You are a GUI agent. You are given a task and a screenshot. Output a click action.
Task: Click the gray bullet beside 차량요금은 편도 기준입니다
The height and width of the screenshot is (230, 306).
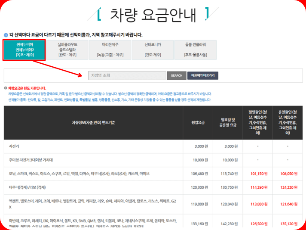pyautogui.click(x=6, y=88)
